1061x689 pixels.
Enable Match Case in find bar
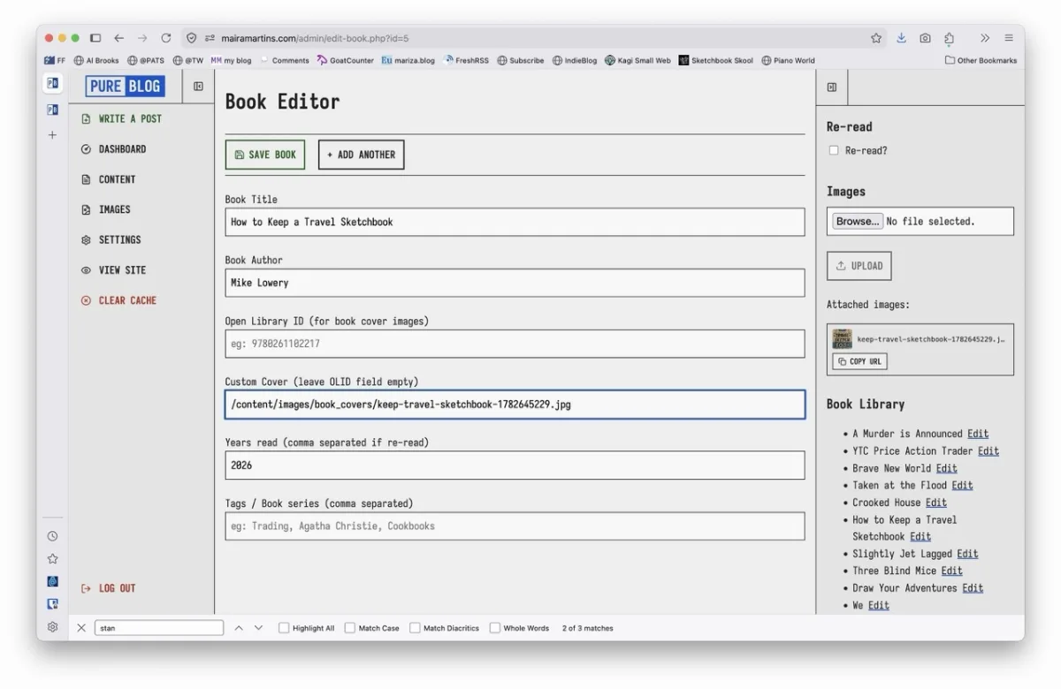350,628
